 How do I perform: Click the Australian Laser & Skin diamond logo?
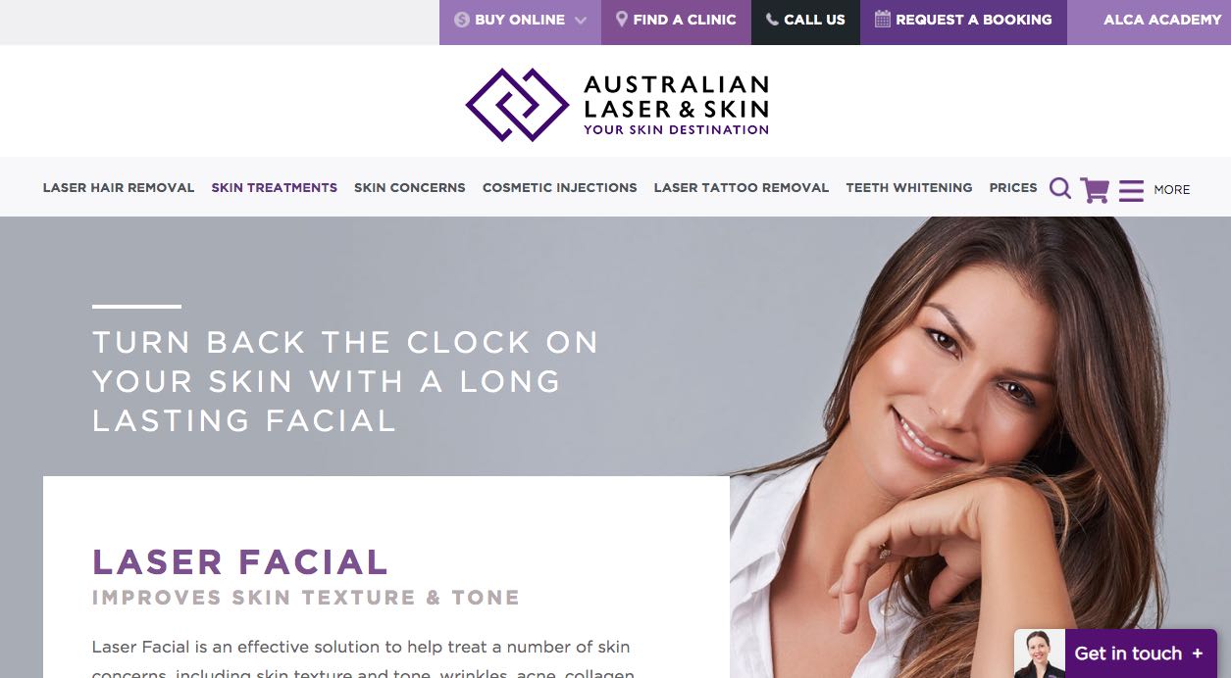[x=517, y=105]
